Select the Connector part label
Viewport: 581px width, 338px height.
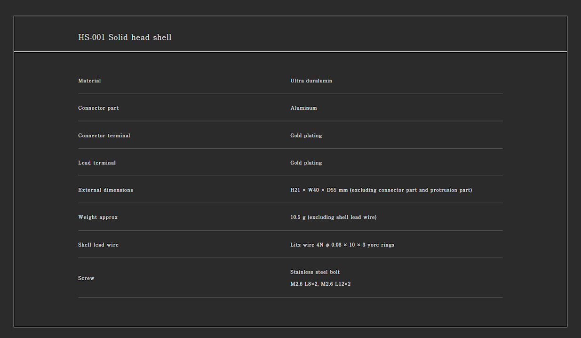pos(98,108)
